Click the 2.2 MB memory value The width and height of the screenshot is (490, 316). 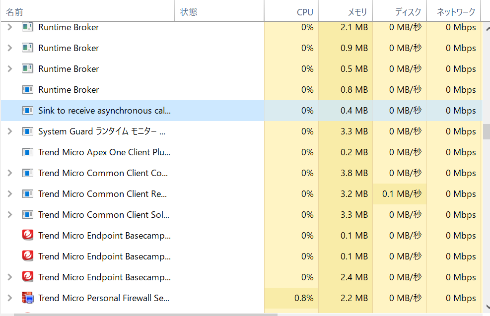pyautogui.click(x=354, y=298)
